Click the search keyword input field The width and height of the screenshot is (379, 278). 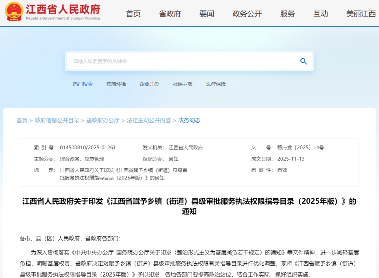[182, 61]
